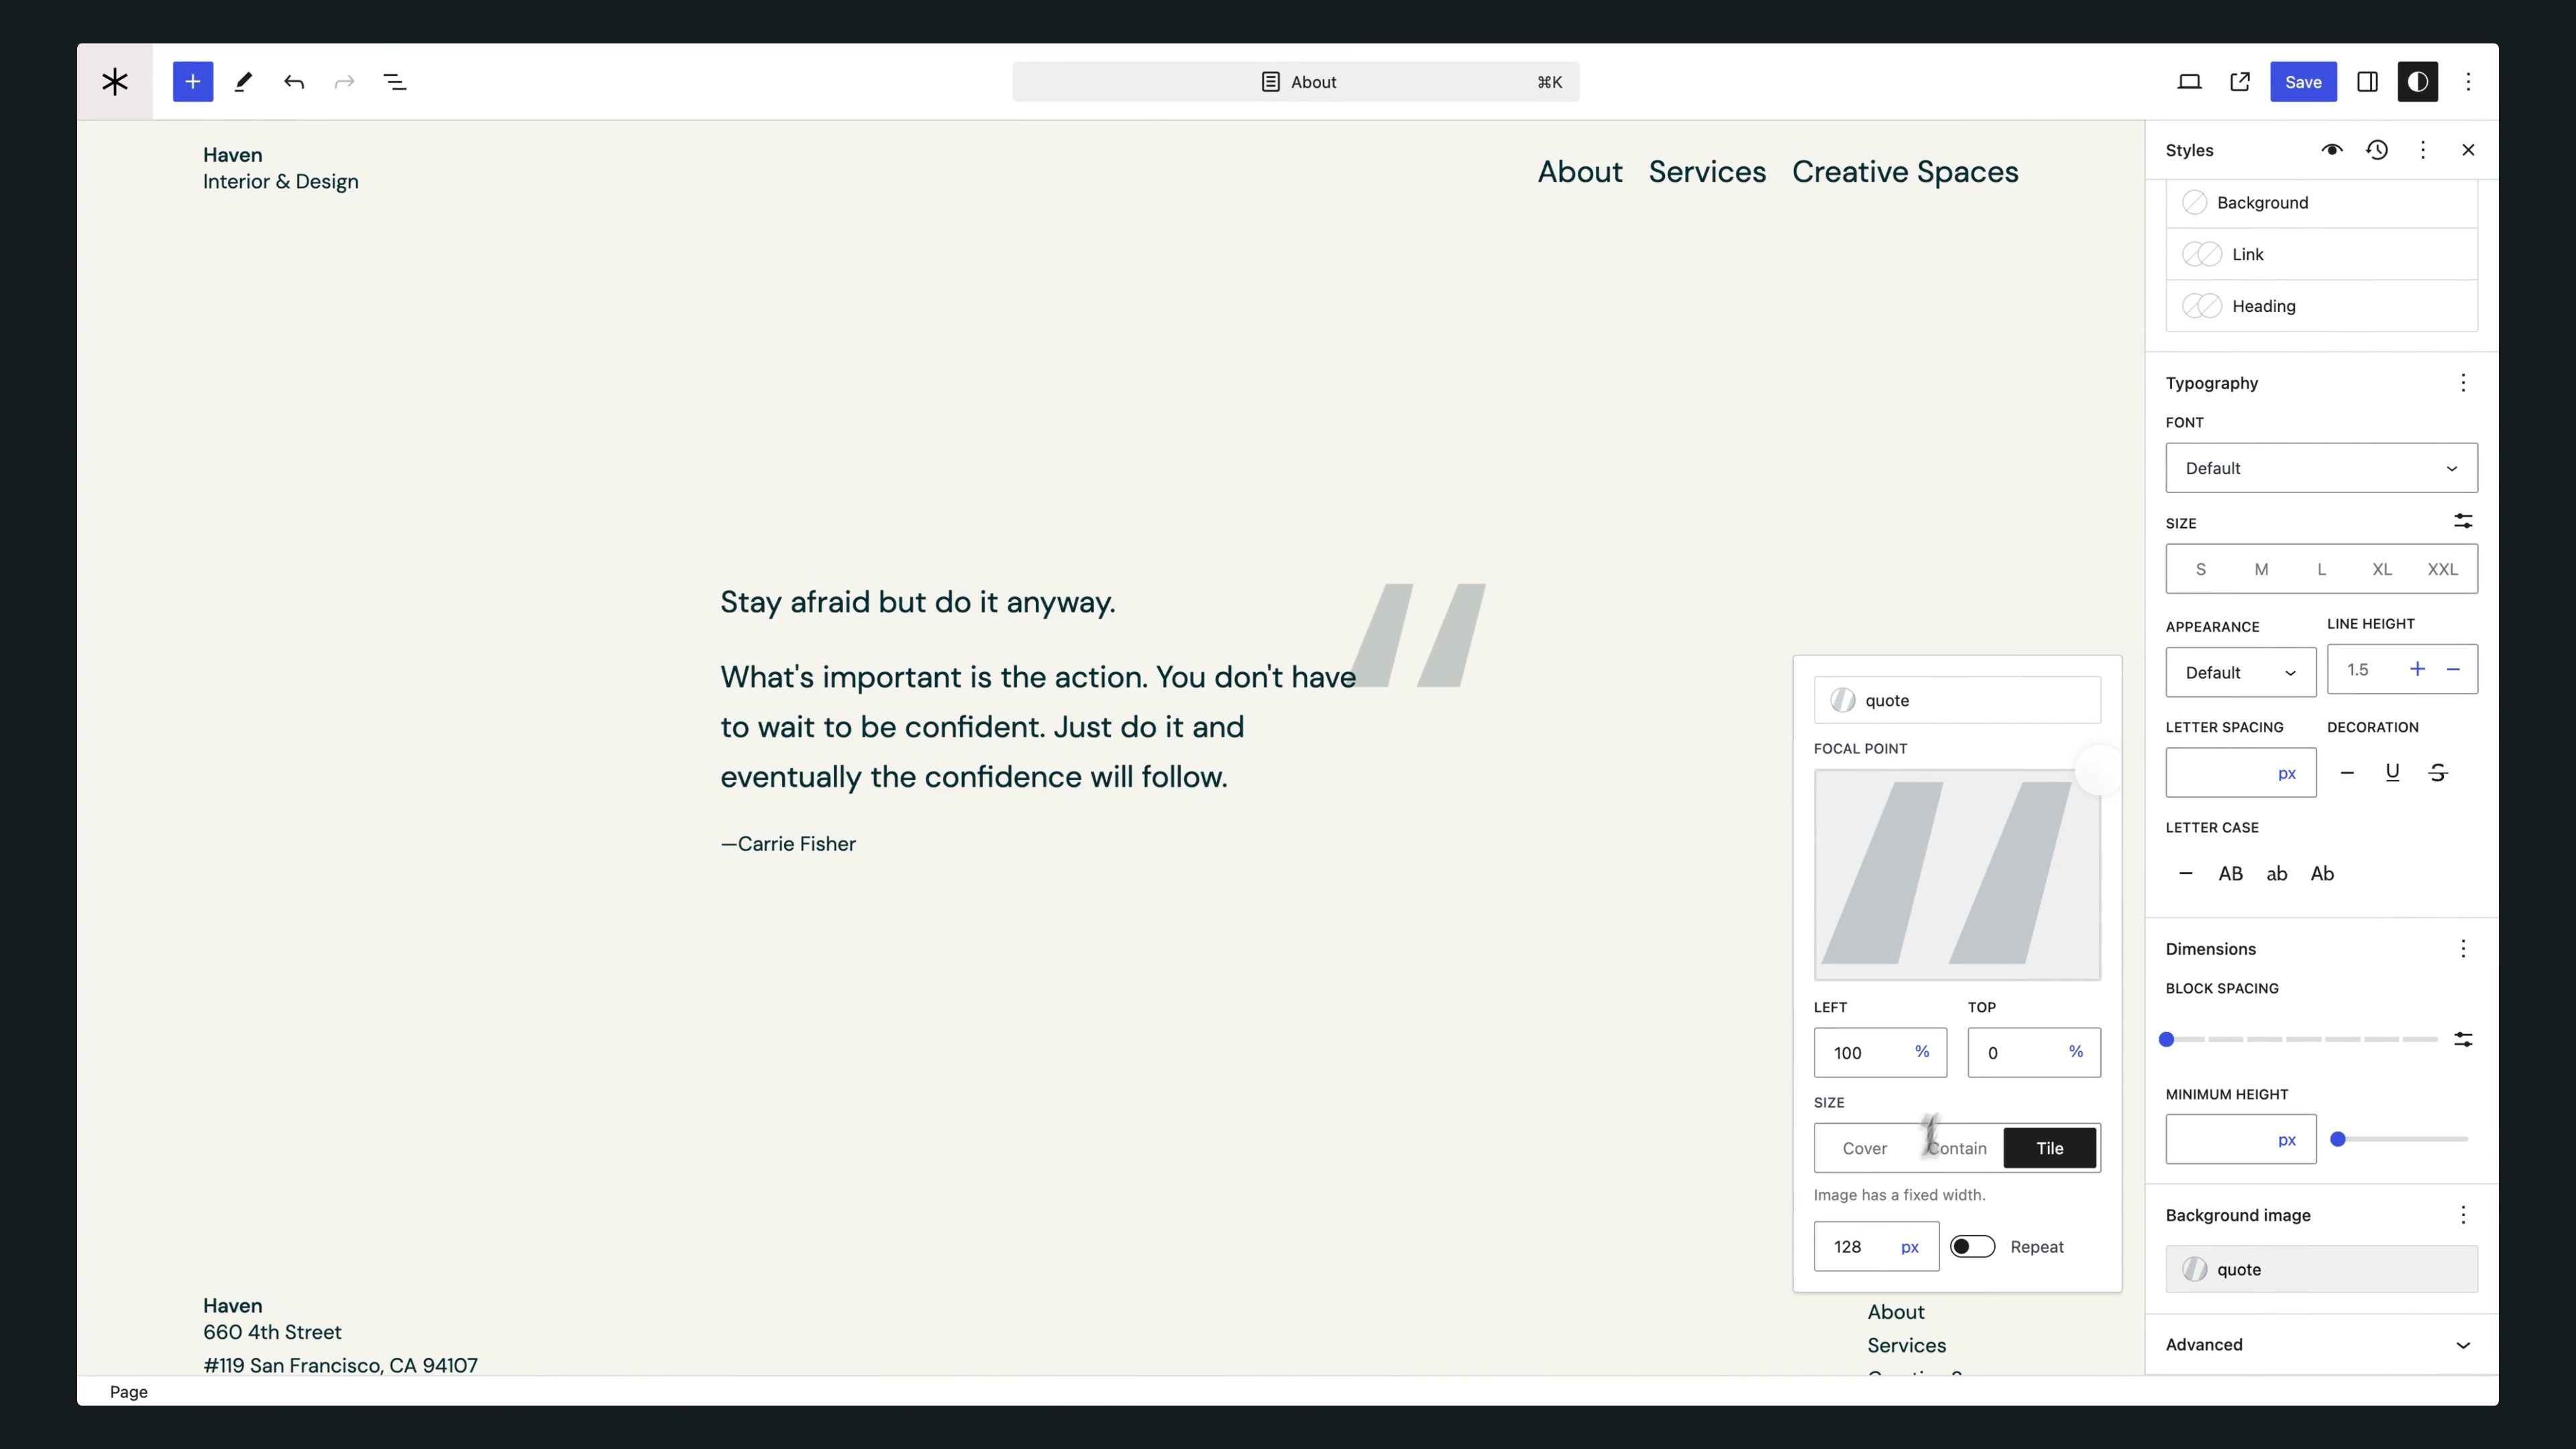
Task: Select the strikethrough decoration icon
Action: 2437,773
